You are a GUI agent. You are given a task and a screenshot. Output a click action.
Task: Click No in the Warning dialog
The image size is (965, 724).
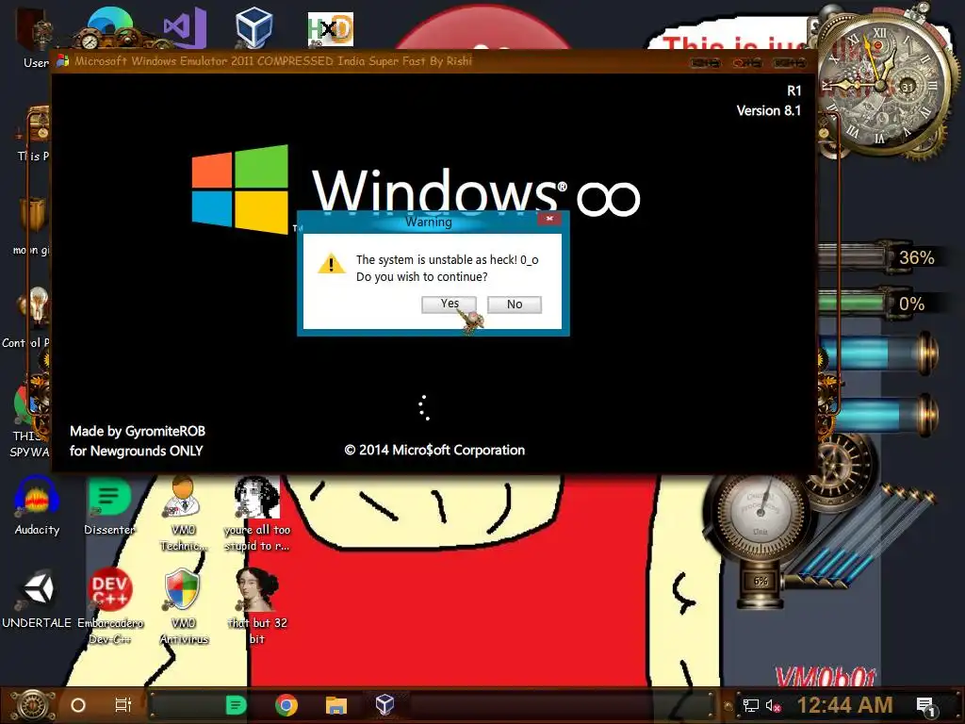pyautogui.click(x=515, y=304)
